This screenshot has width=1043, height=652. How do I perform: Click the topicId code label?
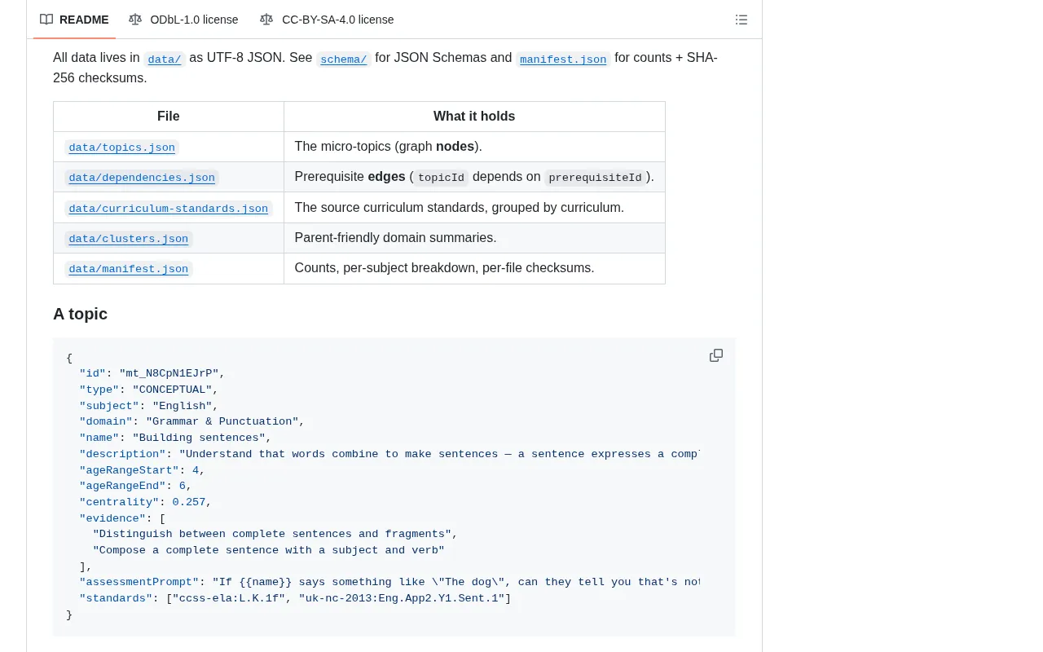pyautogui.click(x=441, y=178)
